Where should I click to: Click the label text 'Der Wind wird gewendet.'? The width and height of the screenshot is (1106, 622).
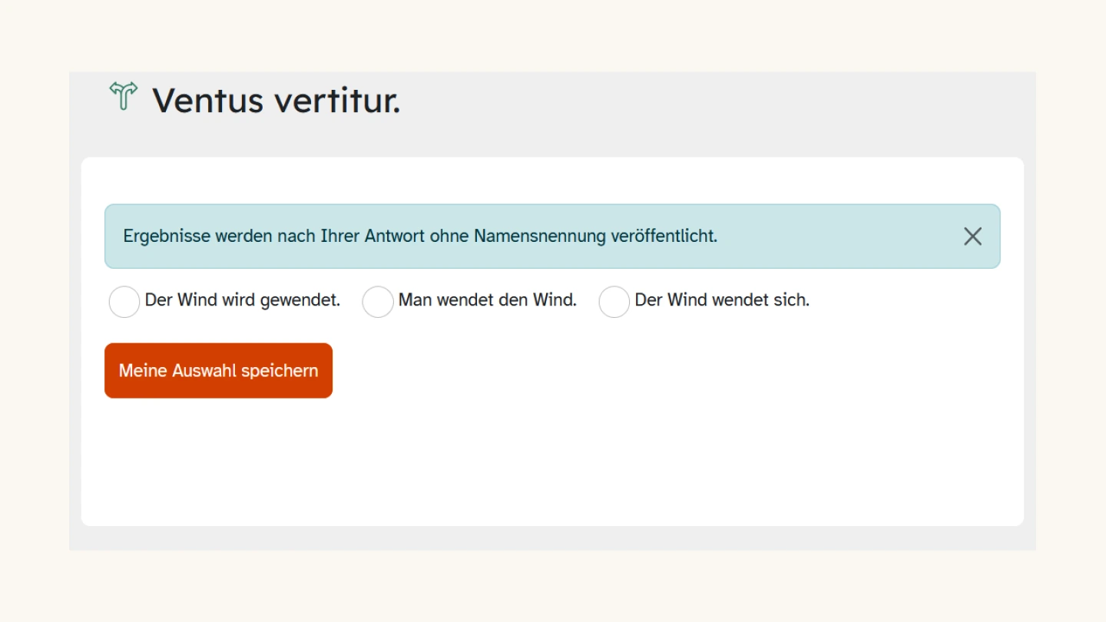[242, 300]
